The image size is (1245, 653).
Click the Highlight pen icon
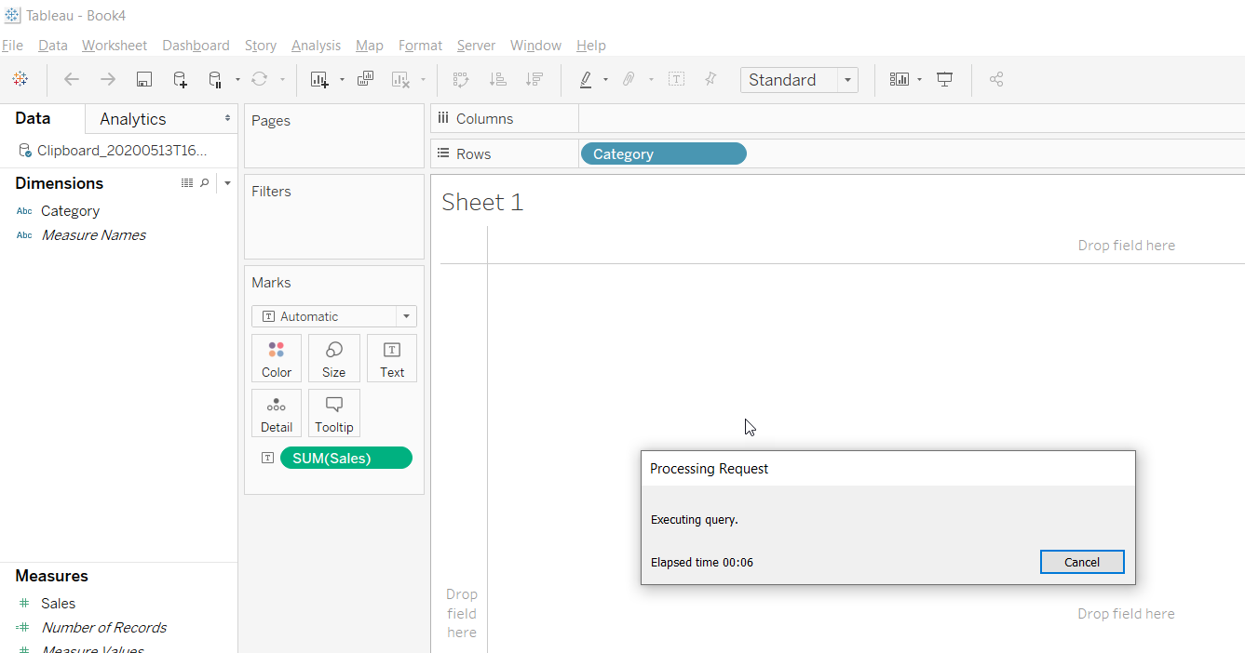click(586, 80)
